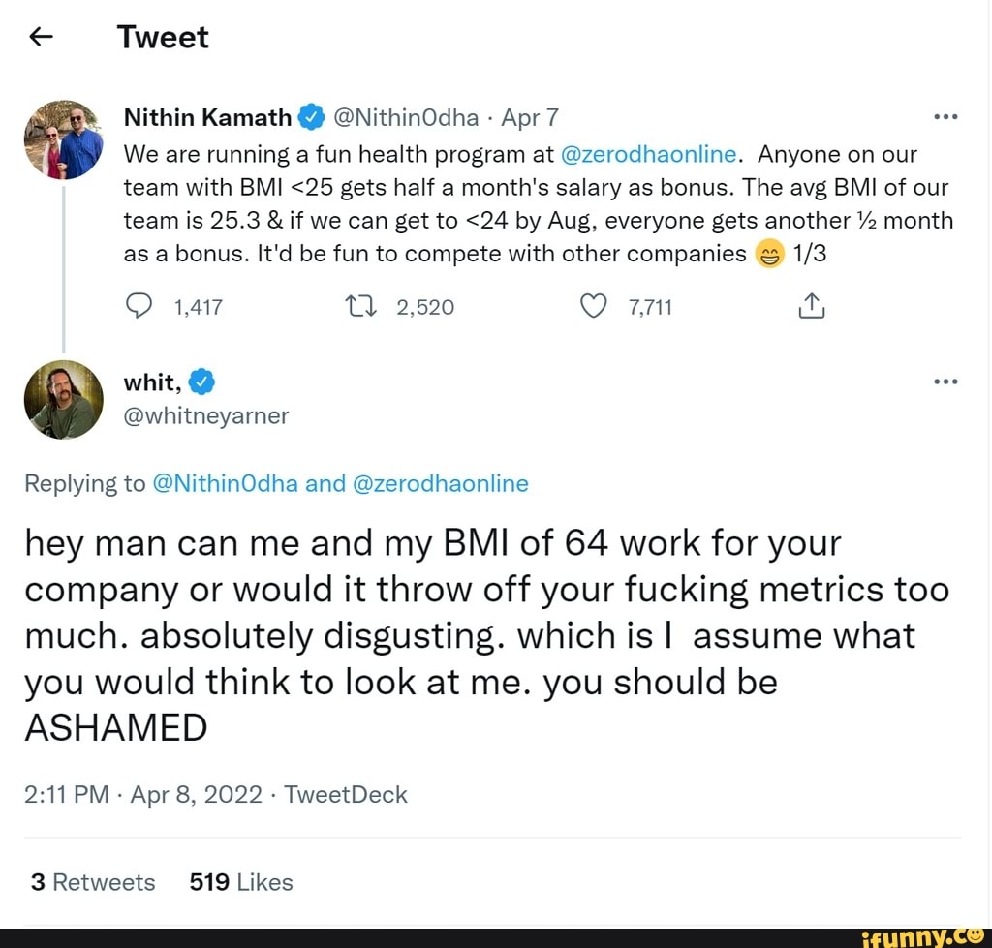Open Nithin Kamath's profile picture
992x948 pixels.
(x=64, y=139)
